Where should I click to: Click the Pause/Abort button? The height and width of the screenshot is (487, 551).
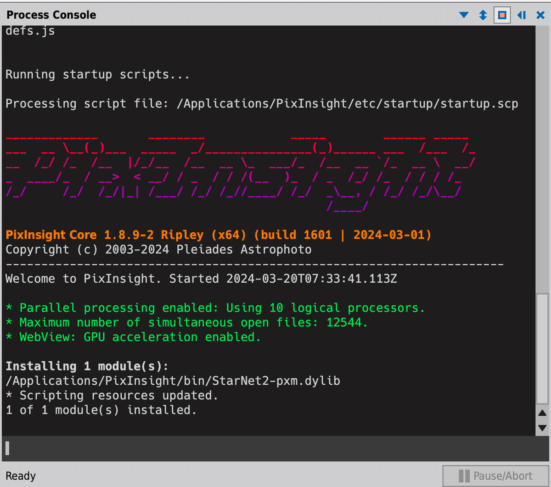(x=495, y=476)
